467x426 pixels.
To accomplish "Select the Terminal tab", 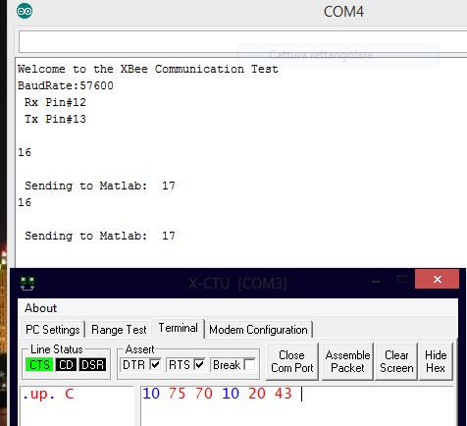I will [179, 328].
